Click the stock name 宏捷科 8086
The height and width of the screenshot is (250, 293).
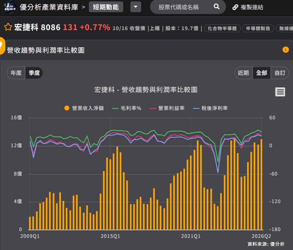click(37, 27)
